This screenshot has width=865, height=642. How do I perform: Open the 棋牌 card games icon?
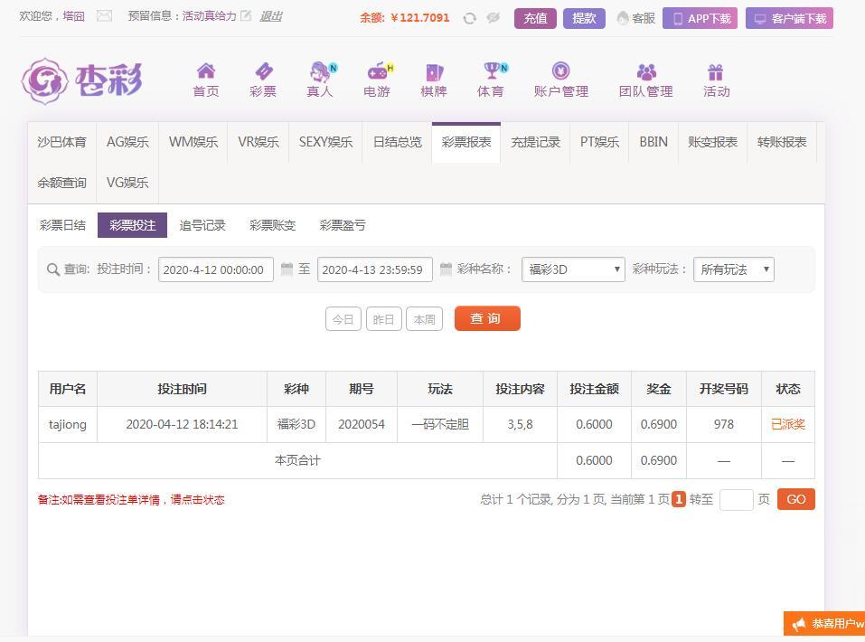[x=434, y=72]
